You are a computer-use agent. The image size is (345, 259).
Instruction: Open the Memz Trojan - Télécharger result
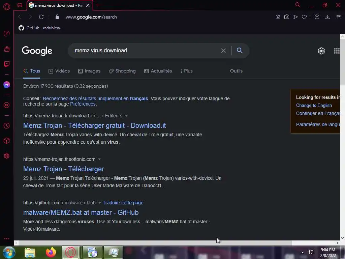pyautogui.click(x=64, y=169)
